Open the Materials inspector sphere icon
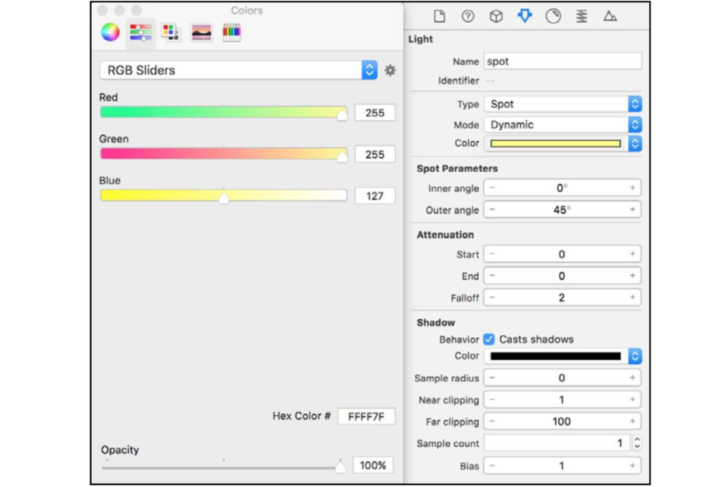Image resolution: width=724 pixels, height=487 pixels. click(x=553, y=16)
